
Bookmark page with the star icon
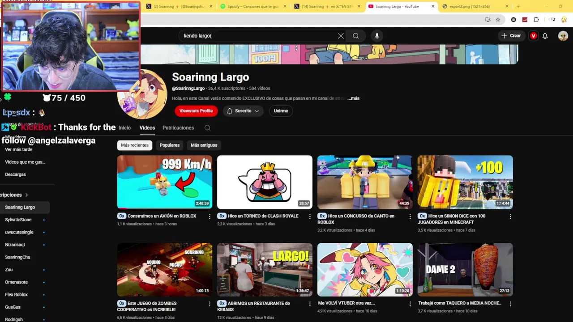498,20
